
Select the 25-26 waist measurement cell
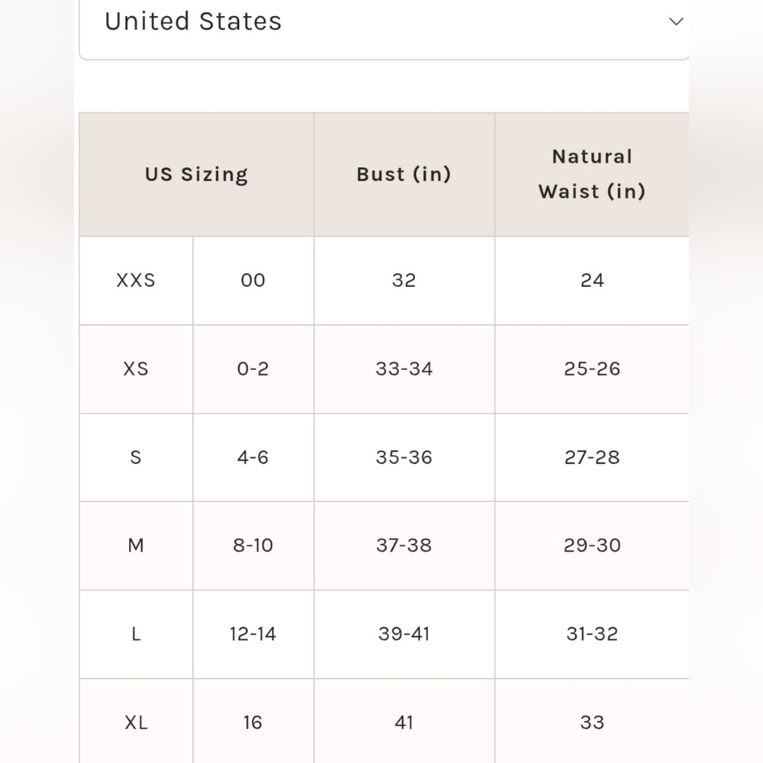(592, 369)
